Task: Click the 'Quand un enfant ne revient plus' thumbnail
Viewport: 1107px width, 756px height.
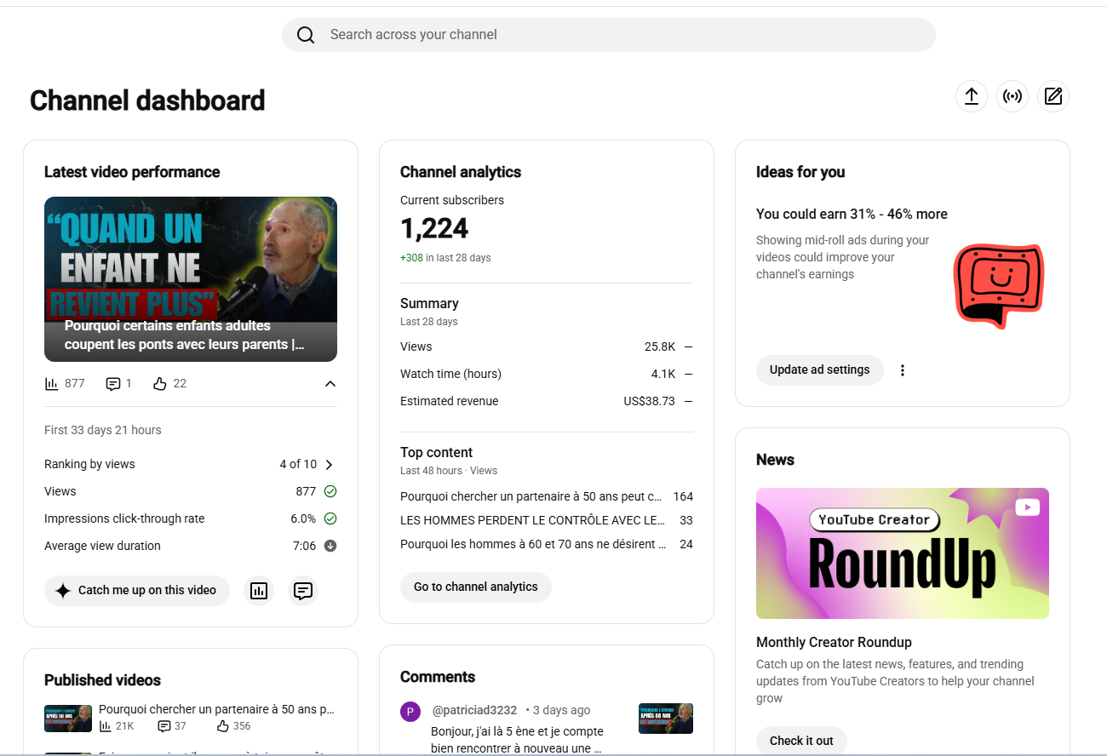Action: tap(191, 279)
